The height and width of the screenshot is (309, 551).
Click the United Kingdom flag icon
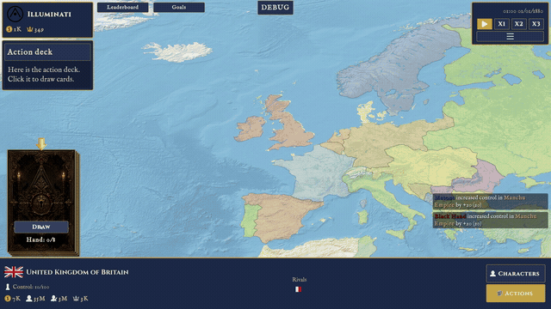pos(14,272)
